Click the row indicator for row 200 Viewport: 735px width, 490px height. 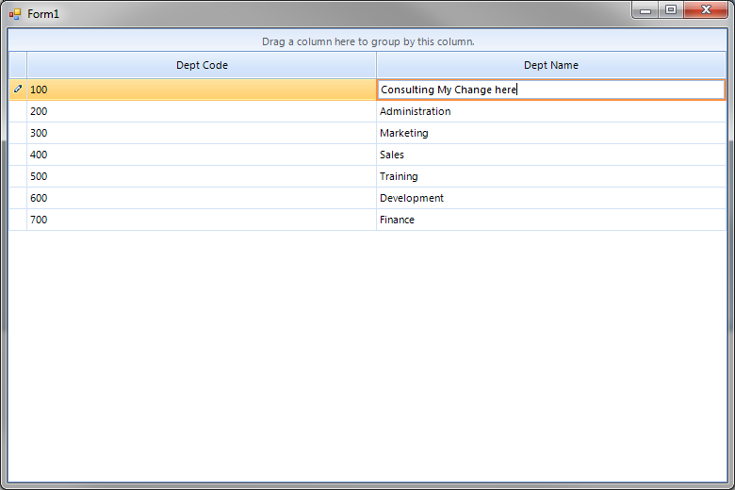18,111
